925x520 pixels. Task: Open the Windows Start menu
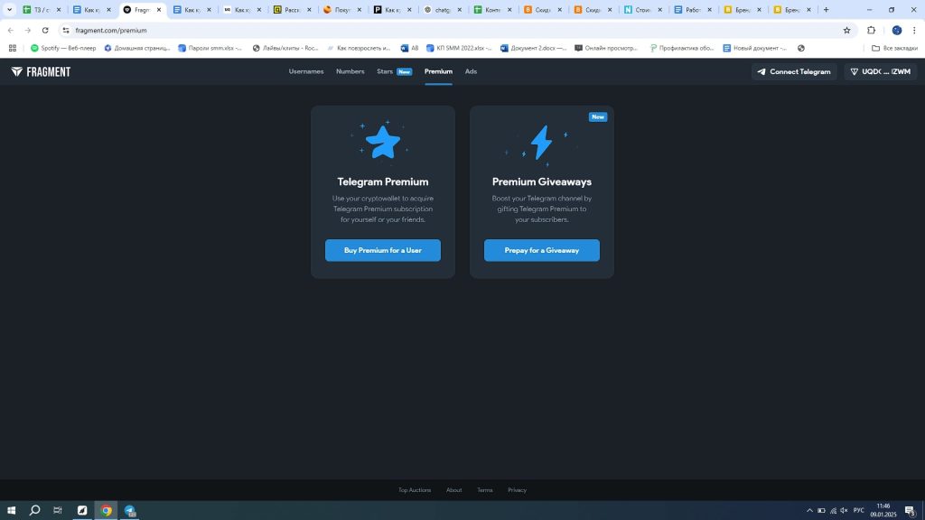[11, 510]
